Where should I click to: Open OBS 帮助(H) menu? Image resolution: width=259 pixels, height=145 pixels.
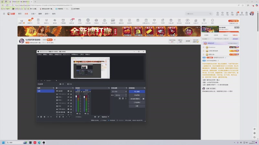[87, 54]
